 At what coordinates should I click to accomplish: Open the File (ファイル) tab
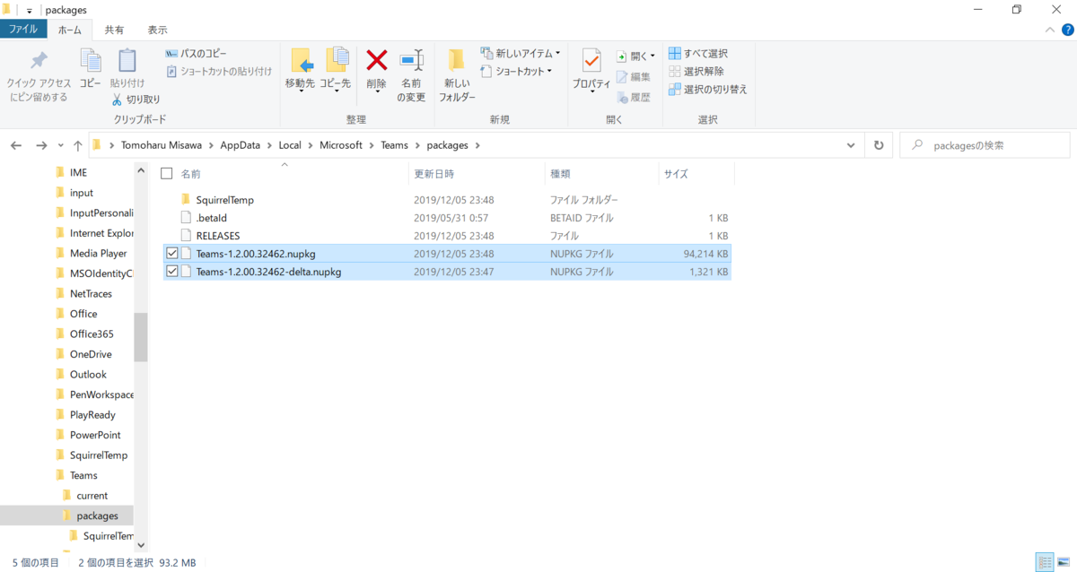(x=22, y=30)
